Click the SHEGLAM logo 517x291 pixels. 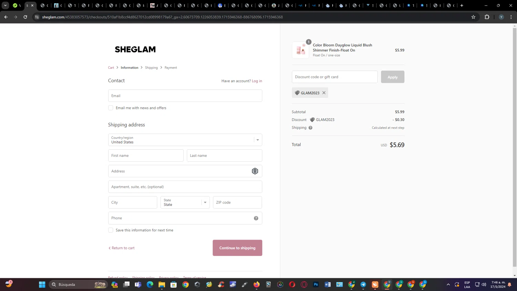tap(135, 49)
